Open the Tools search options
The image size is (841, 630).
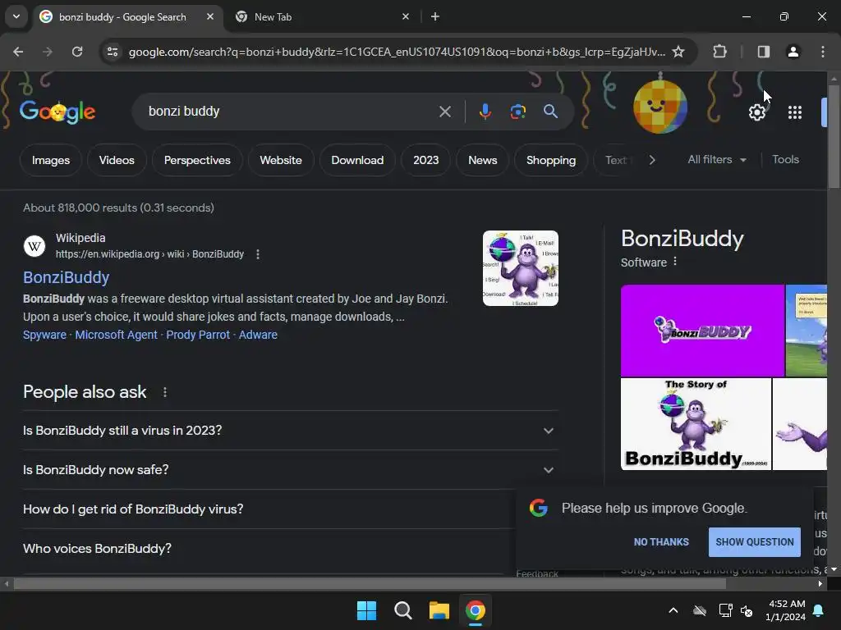pos(786,160)
